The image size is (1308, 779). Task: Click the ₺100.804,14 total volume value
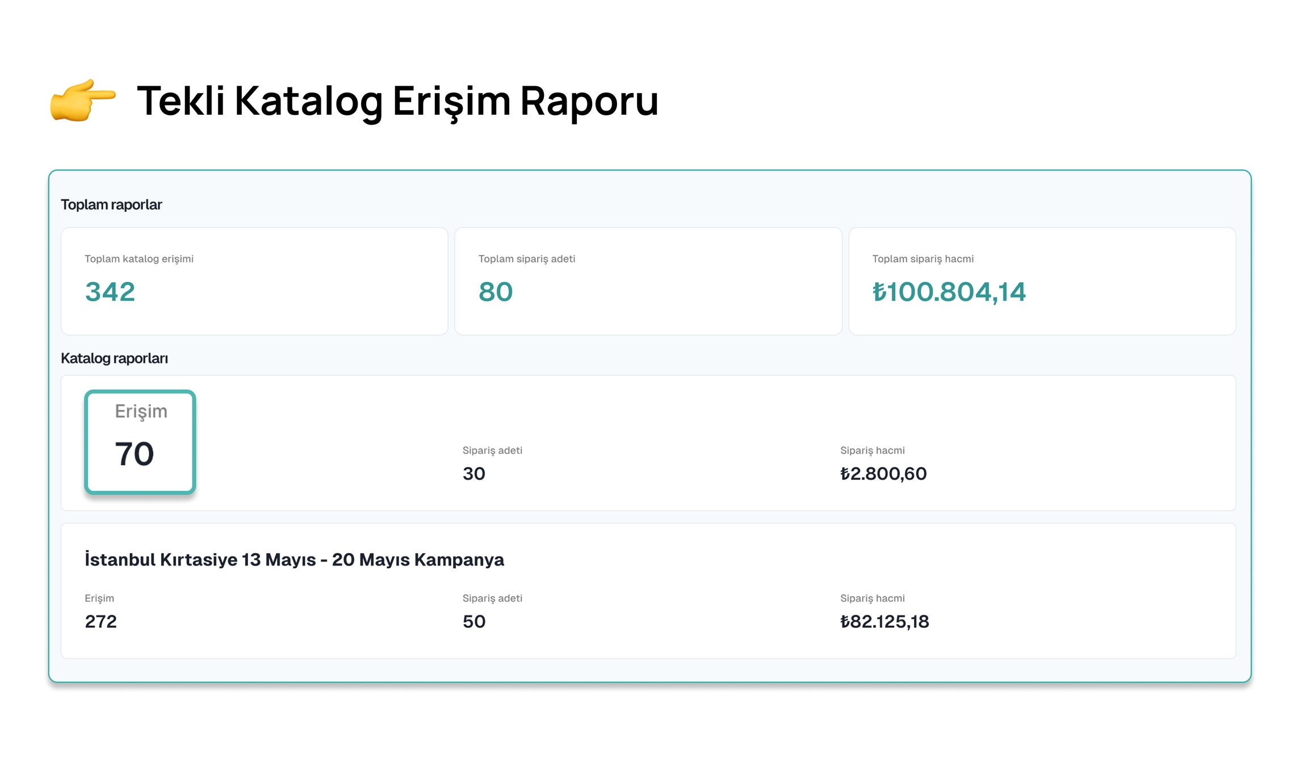(949, 292)
